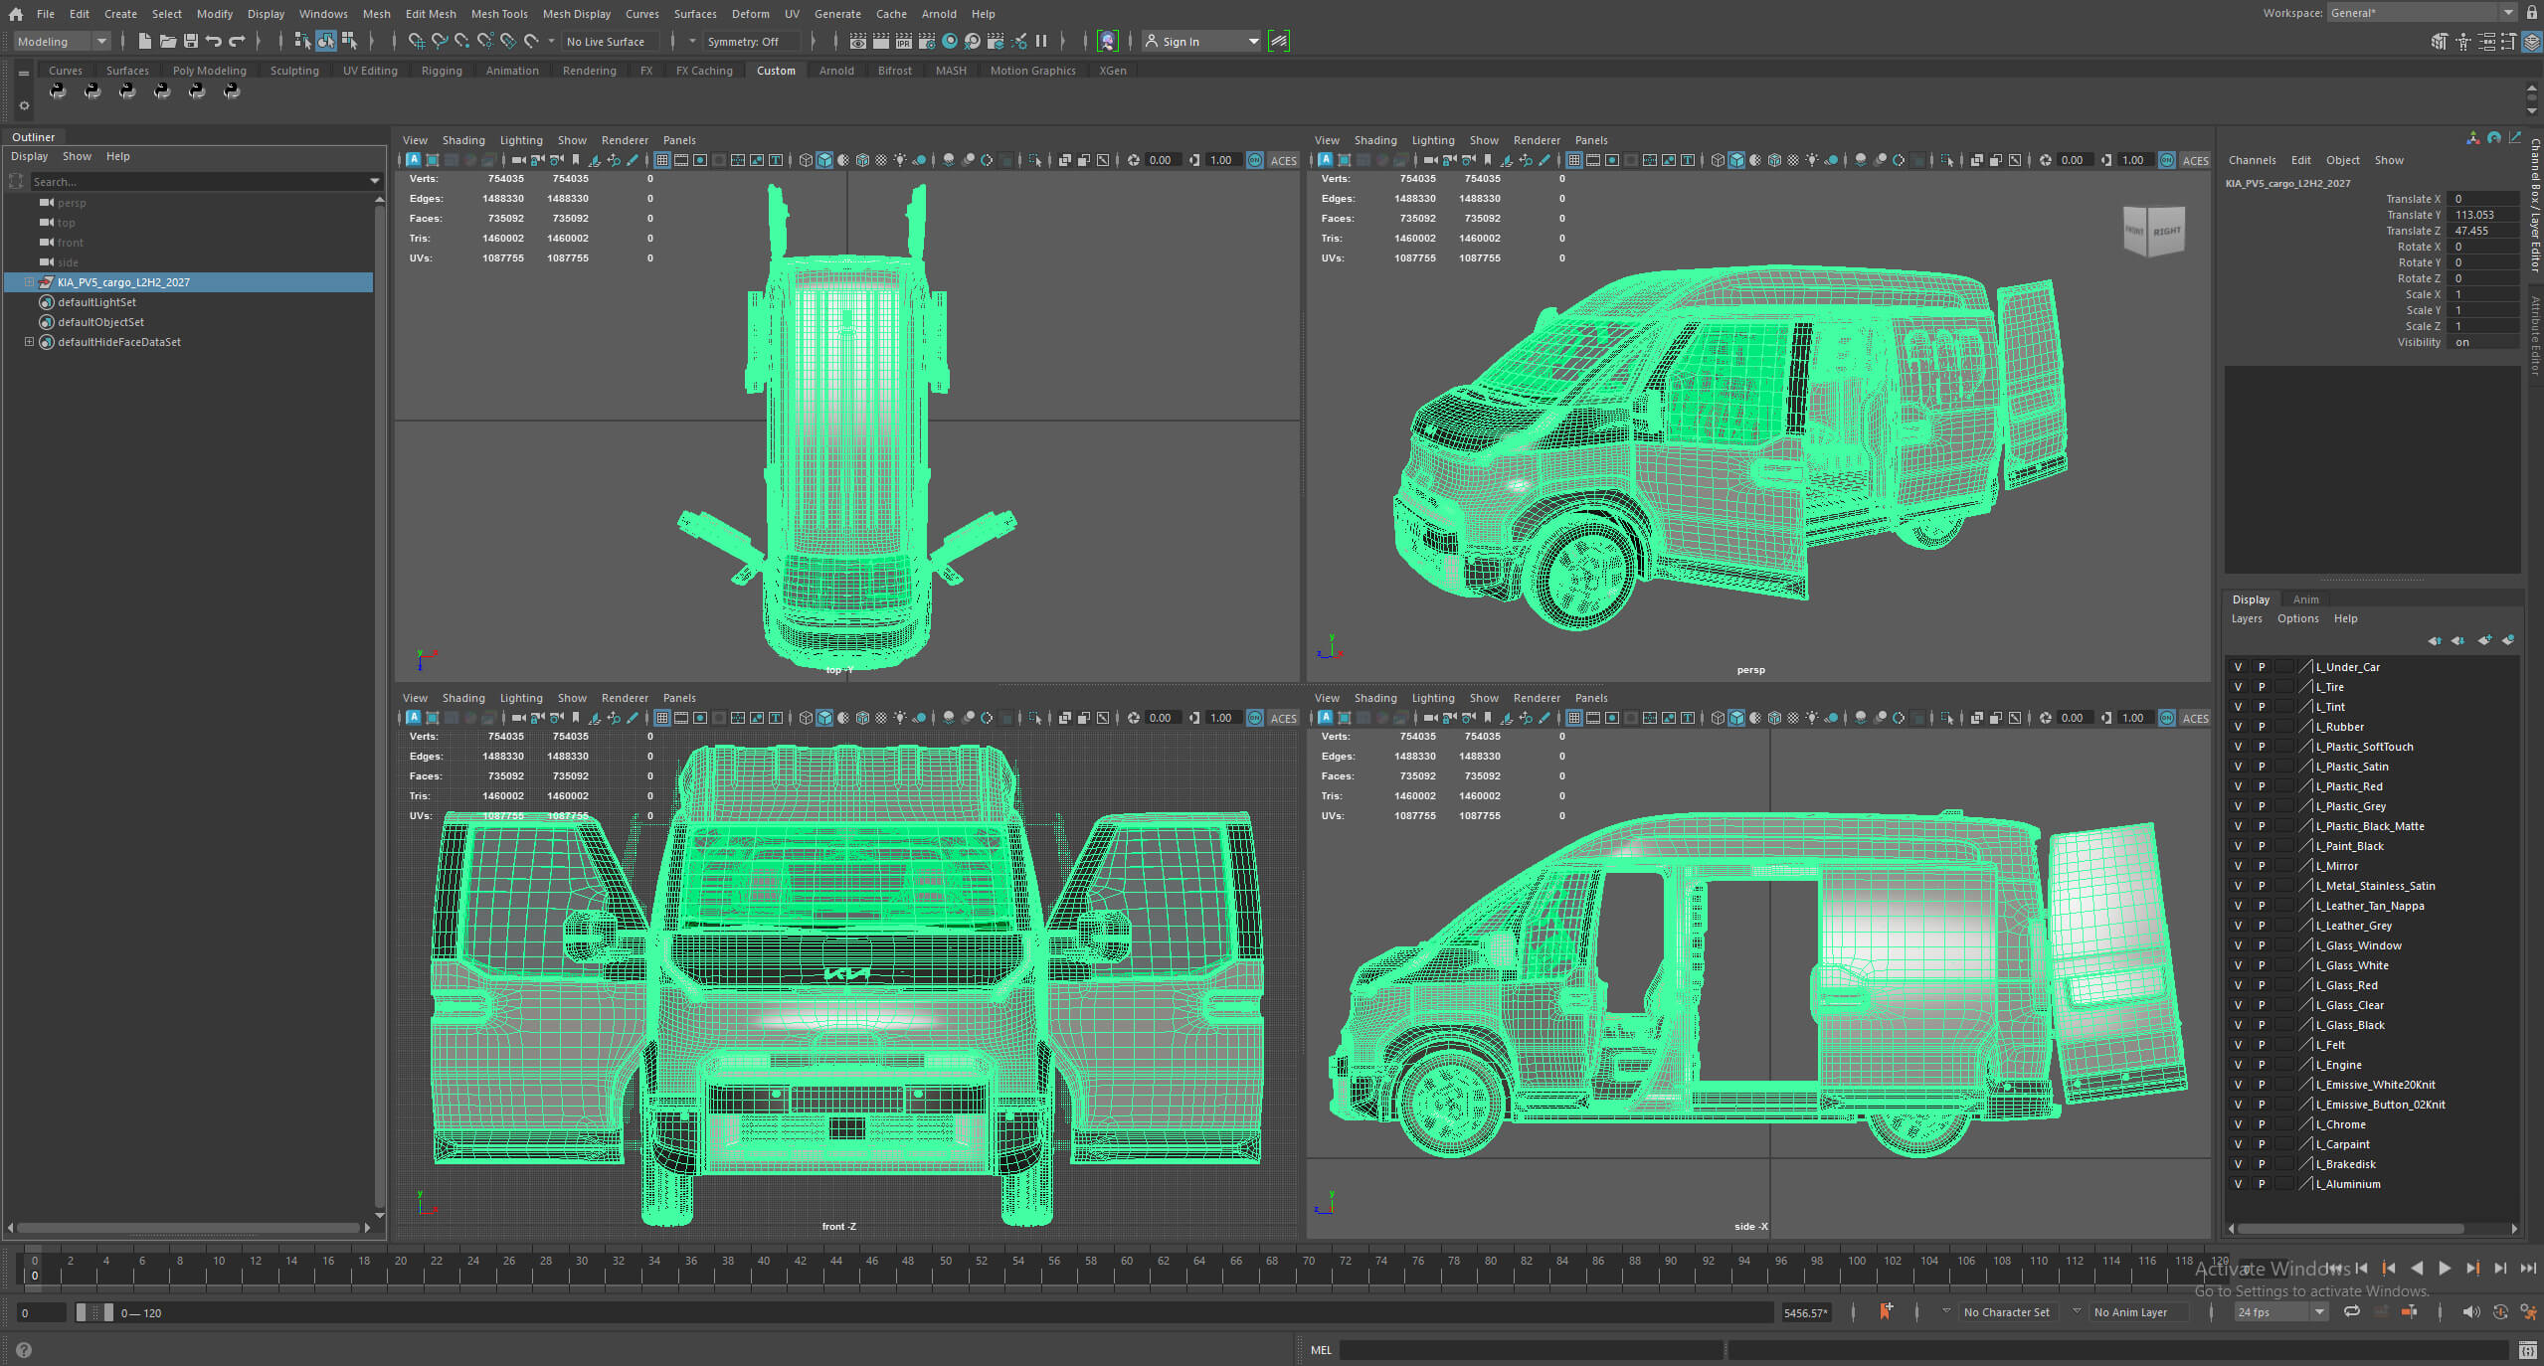This screenshot has width=2544, height=1366.
Task: Open the Mesh Tools menu
Action: pyautogui.click(x=499, y=14)
